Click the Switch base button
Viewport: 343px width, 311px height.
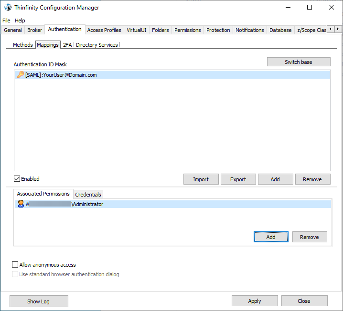(299, 62)
